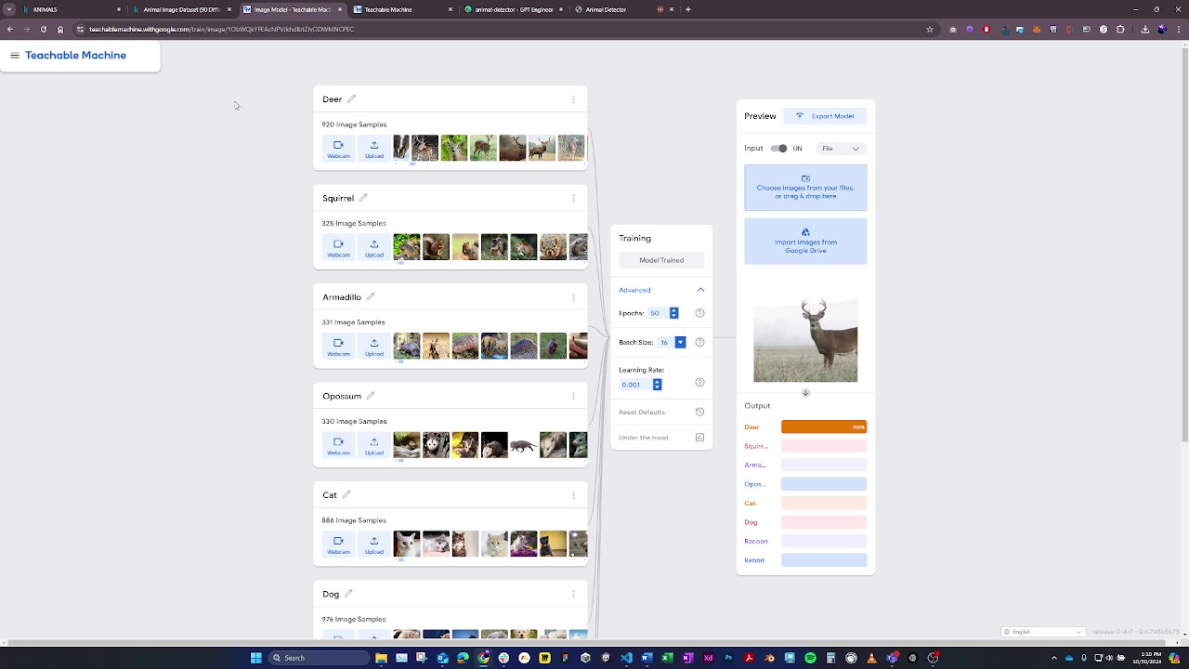Image resolution: width=1189 pixels, height=669 pixels.
Task: Upload image samples to Cat class
Action: pos(374,544)
